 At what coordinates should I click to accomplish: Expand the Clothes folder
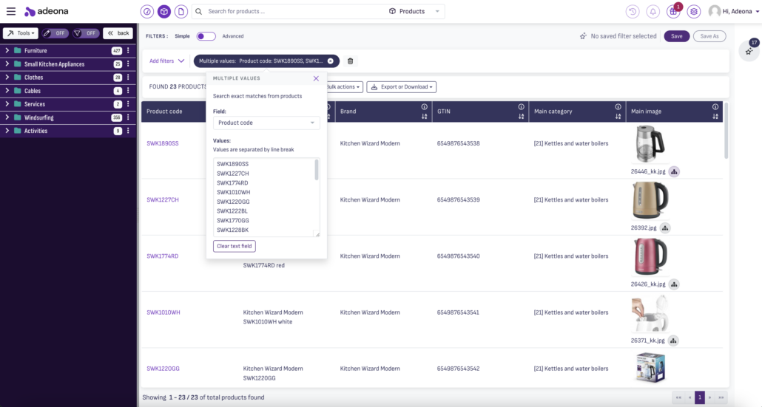click(7, 77)
